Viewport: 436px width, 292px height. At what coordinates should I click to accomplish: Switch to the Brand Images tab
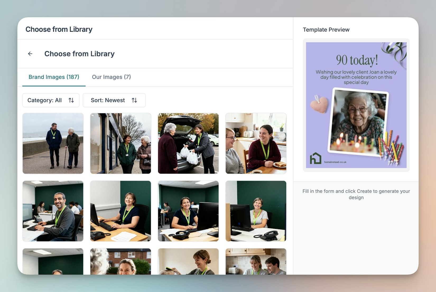[54, 77]
